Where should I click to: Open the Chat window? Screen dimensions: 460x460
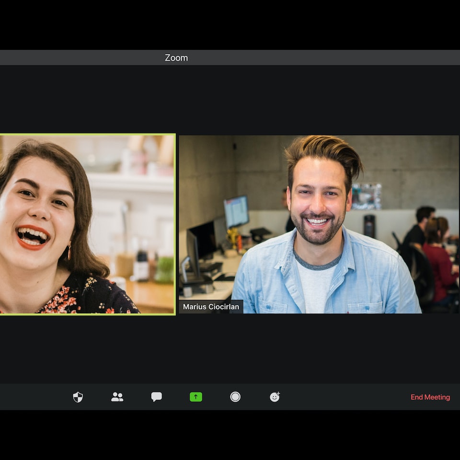[x=157, y=397]
